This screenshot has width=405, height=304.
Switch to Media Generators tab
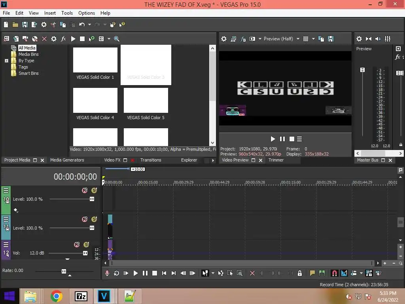click(x=67, y=160)
